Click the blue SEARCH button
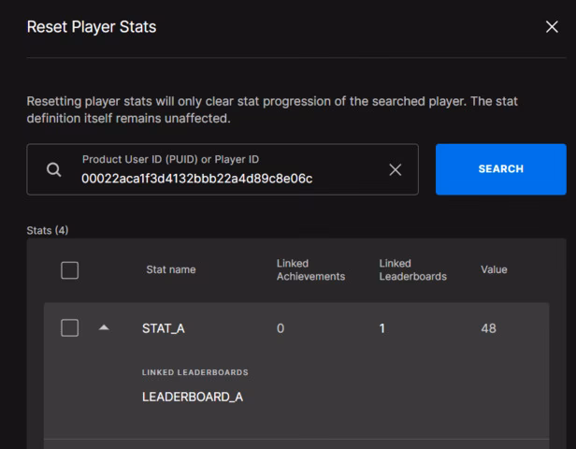The width and height of the screenshot is (576, 449). [500, 169]
